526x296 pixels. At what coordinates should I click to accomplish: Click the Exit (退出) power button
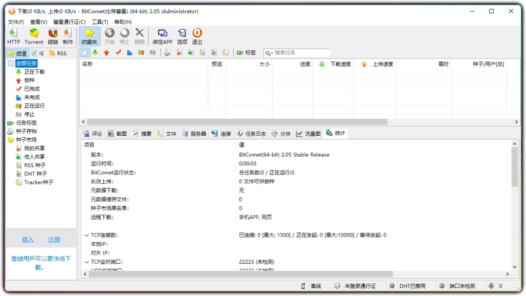(197, 36)
